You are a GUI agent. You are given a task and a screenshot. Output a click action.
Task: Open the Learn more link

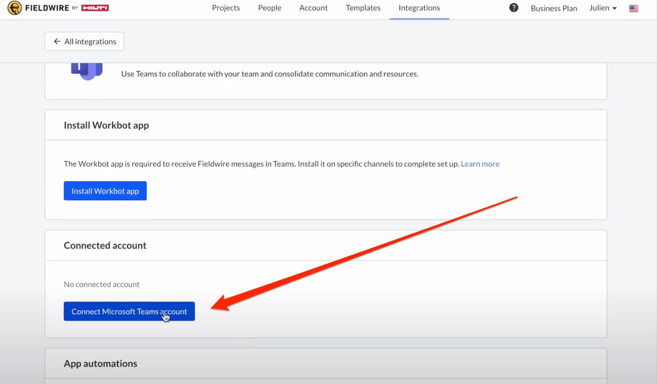coord(480,164)
